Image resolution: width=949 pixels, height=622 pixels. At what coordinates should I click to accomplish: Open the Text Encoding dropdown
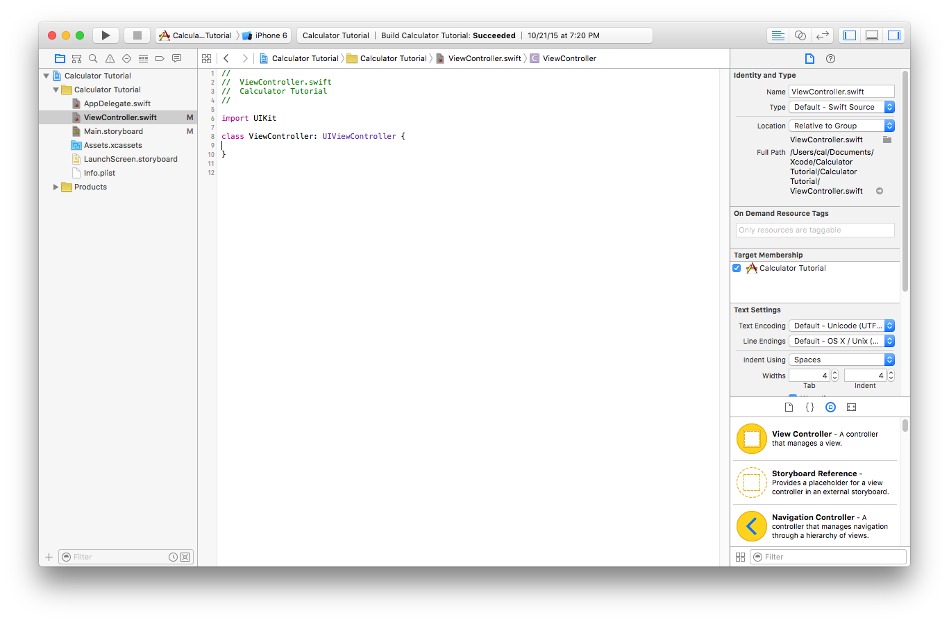coord(841,326)
